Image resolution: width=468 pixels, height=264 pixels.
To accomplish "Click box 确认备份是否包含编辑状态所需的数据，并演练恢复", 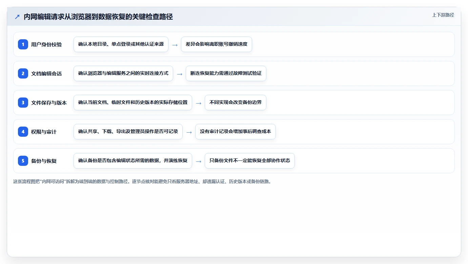I will click(x=133, y=161).
